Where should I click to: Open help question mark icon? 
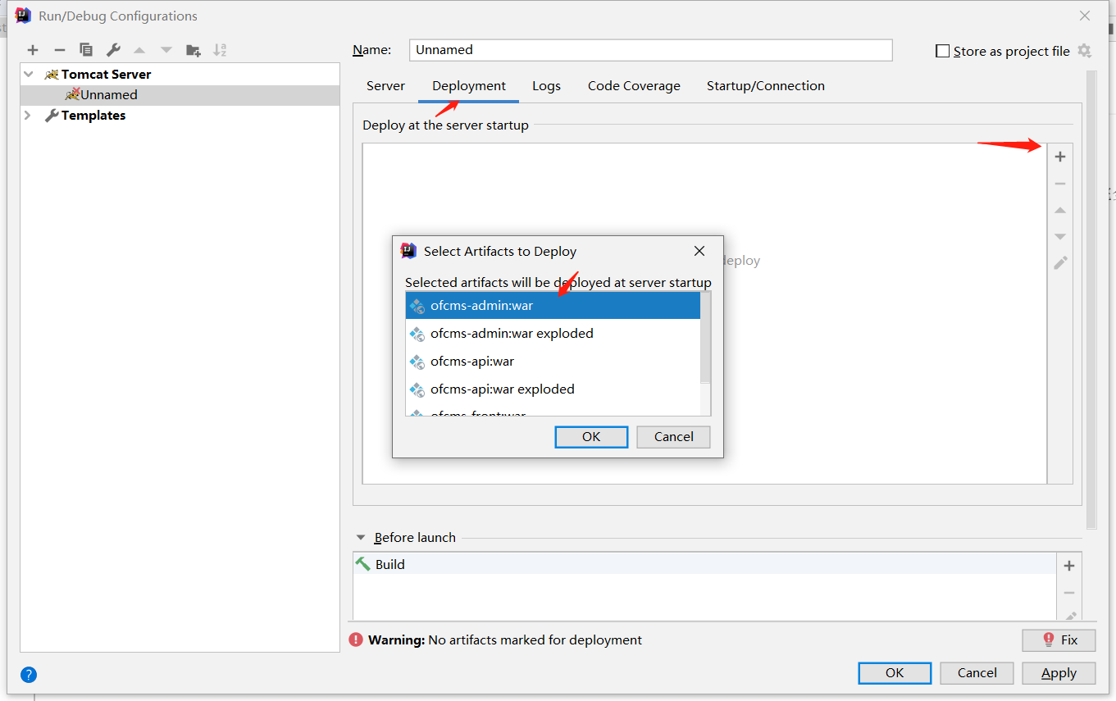[x=29, y=676]
